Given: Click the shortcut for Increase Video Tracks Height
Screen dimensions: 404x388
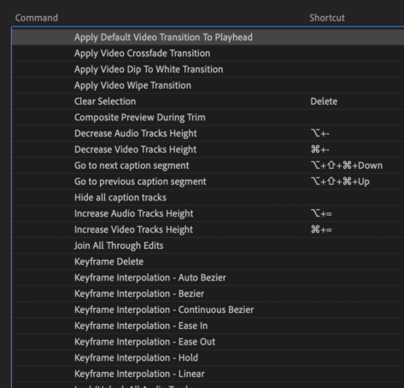Looking at the screenshot, I should 321,229.
